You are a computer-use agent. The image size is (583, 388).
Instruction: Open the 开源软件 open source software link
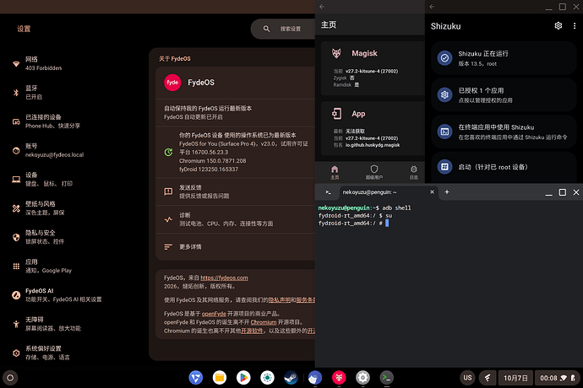click(x=252, y=331)
